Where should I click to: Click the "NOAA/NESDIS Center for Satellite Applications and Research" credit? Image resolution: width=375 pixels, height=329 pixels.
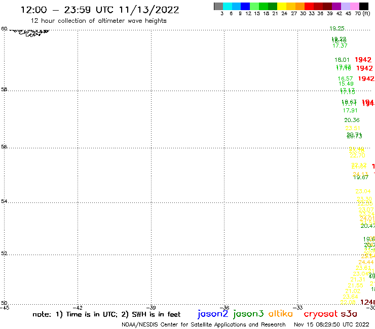click(x=204, y=324)
